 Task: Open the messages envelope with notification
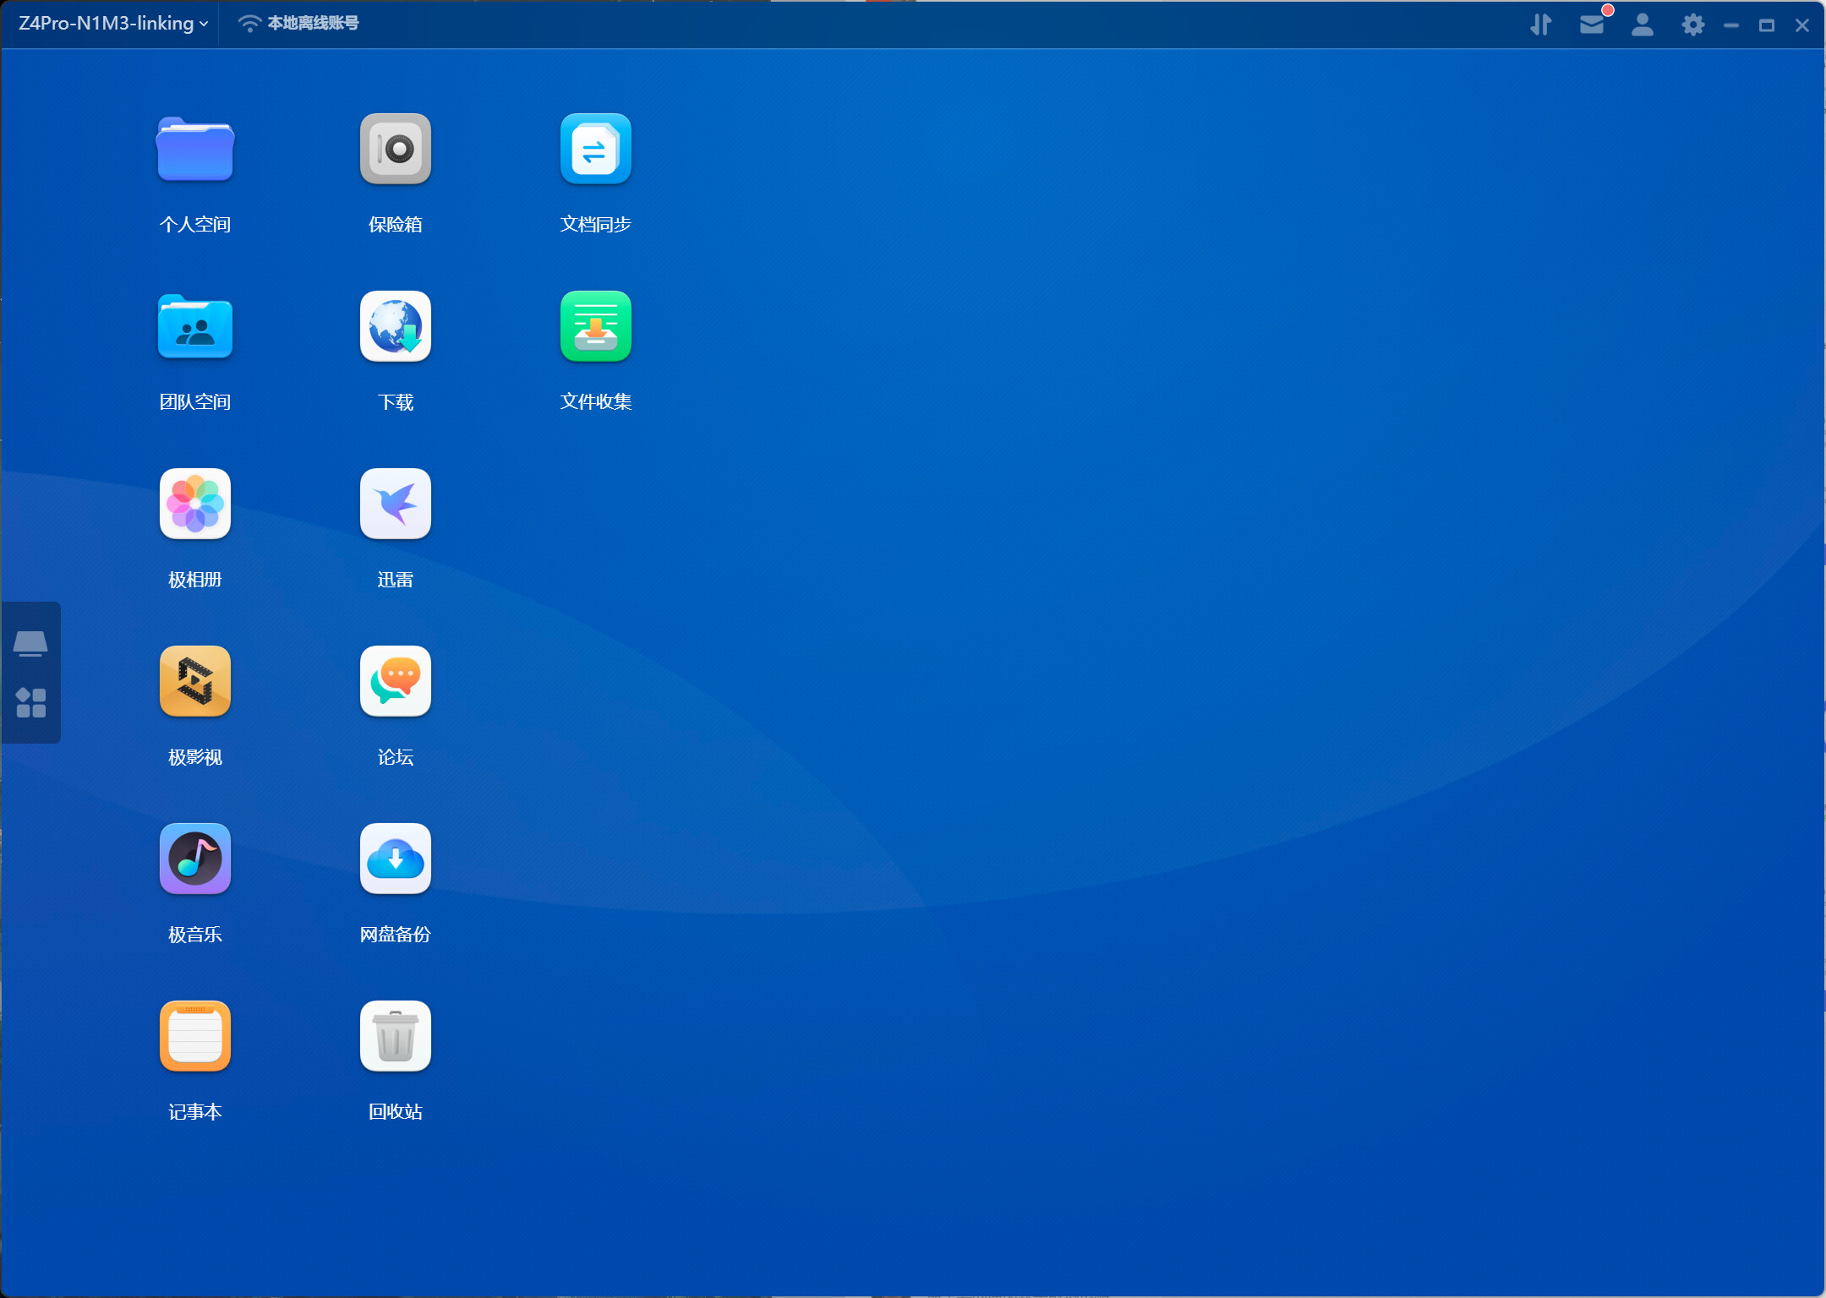(x=1592, y=25)
